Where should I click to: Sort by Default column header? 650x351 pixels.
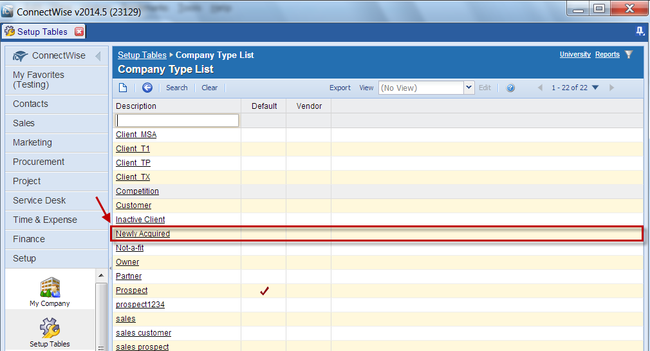point(264,106)
